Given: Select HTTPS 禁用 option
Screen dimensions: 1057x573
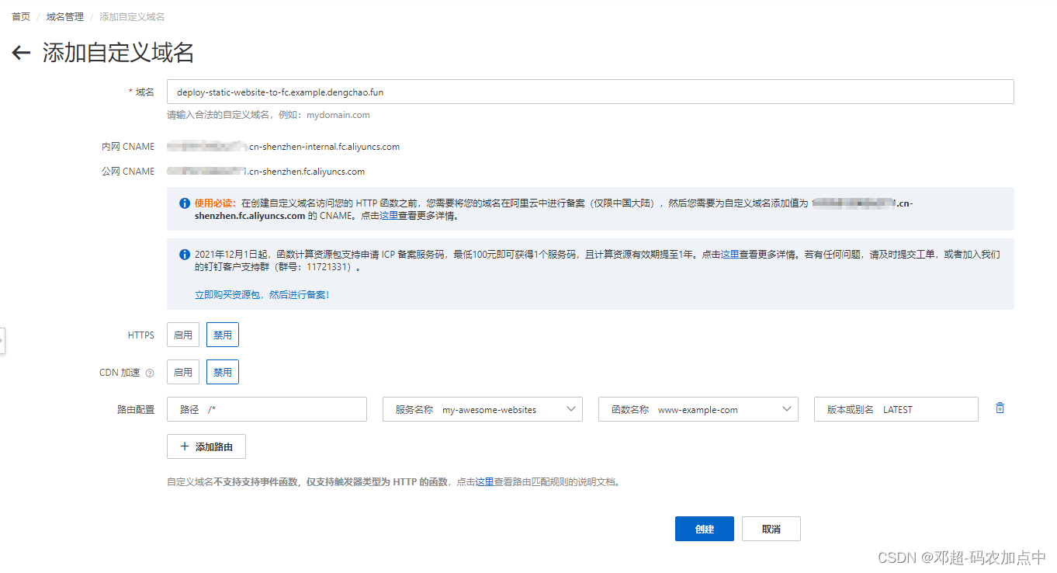Looking at the screenshot, I should (223, 335).
